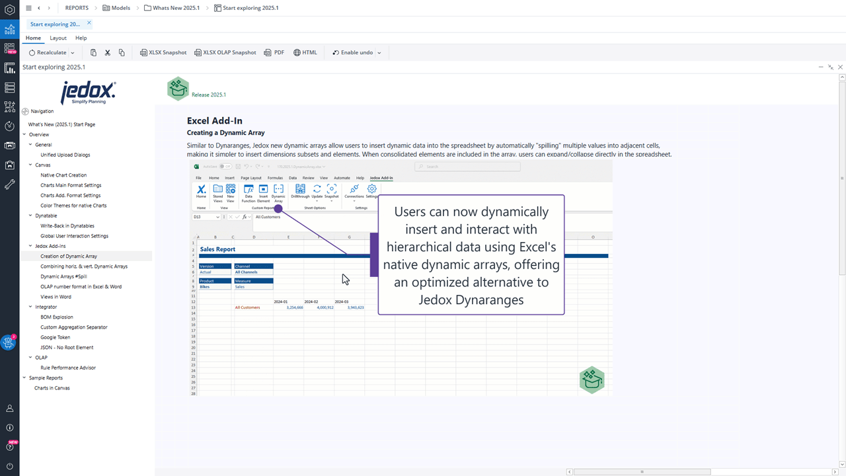Open the bar chart panel sidebar icon
This screenshot has height=476, width=846.
(9, 67)
